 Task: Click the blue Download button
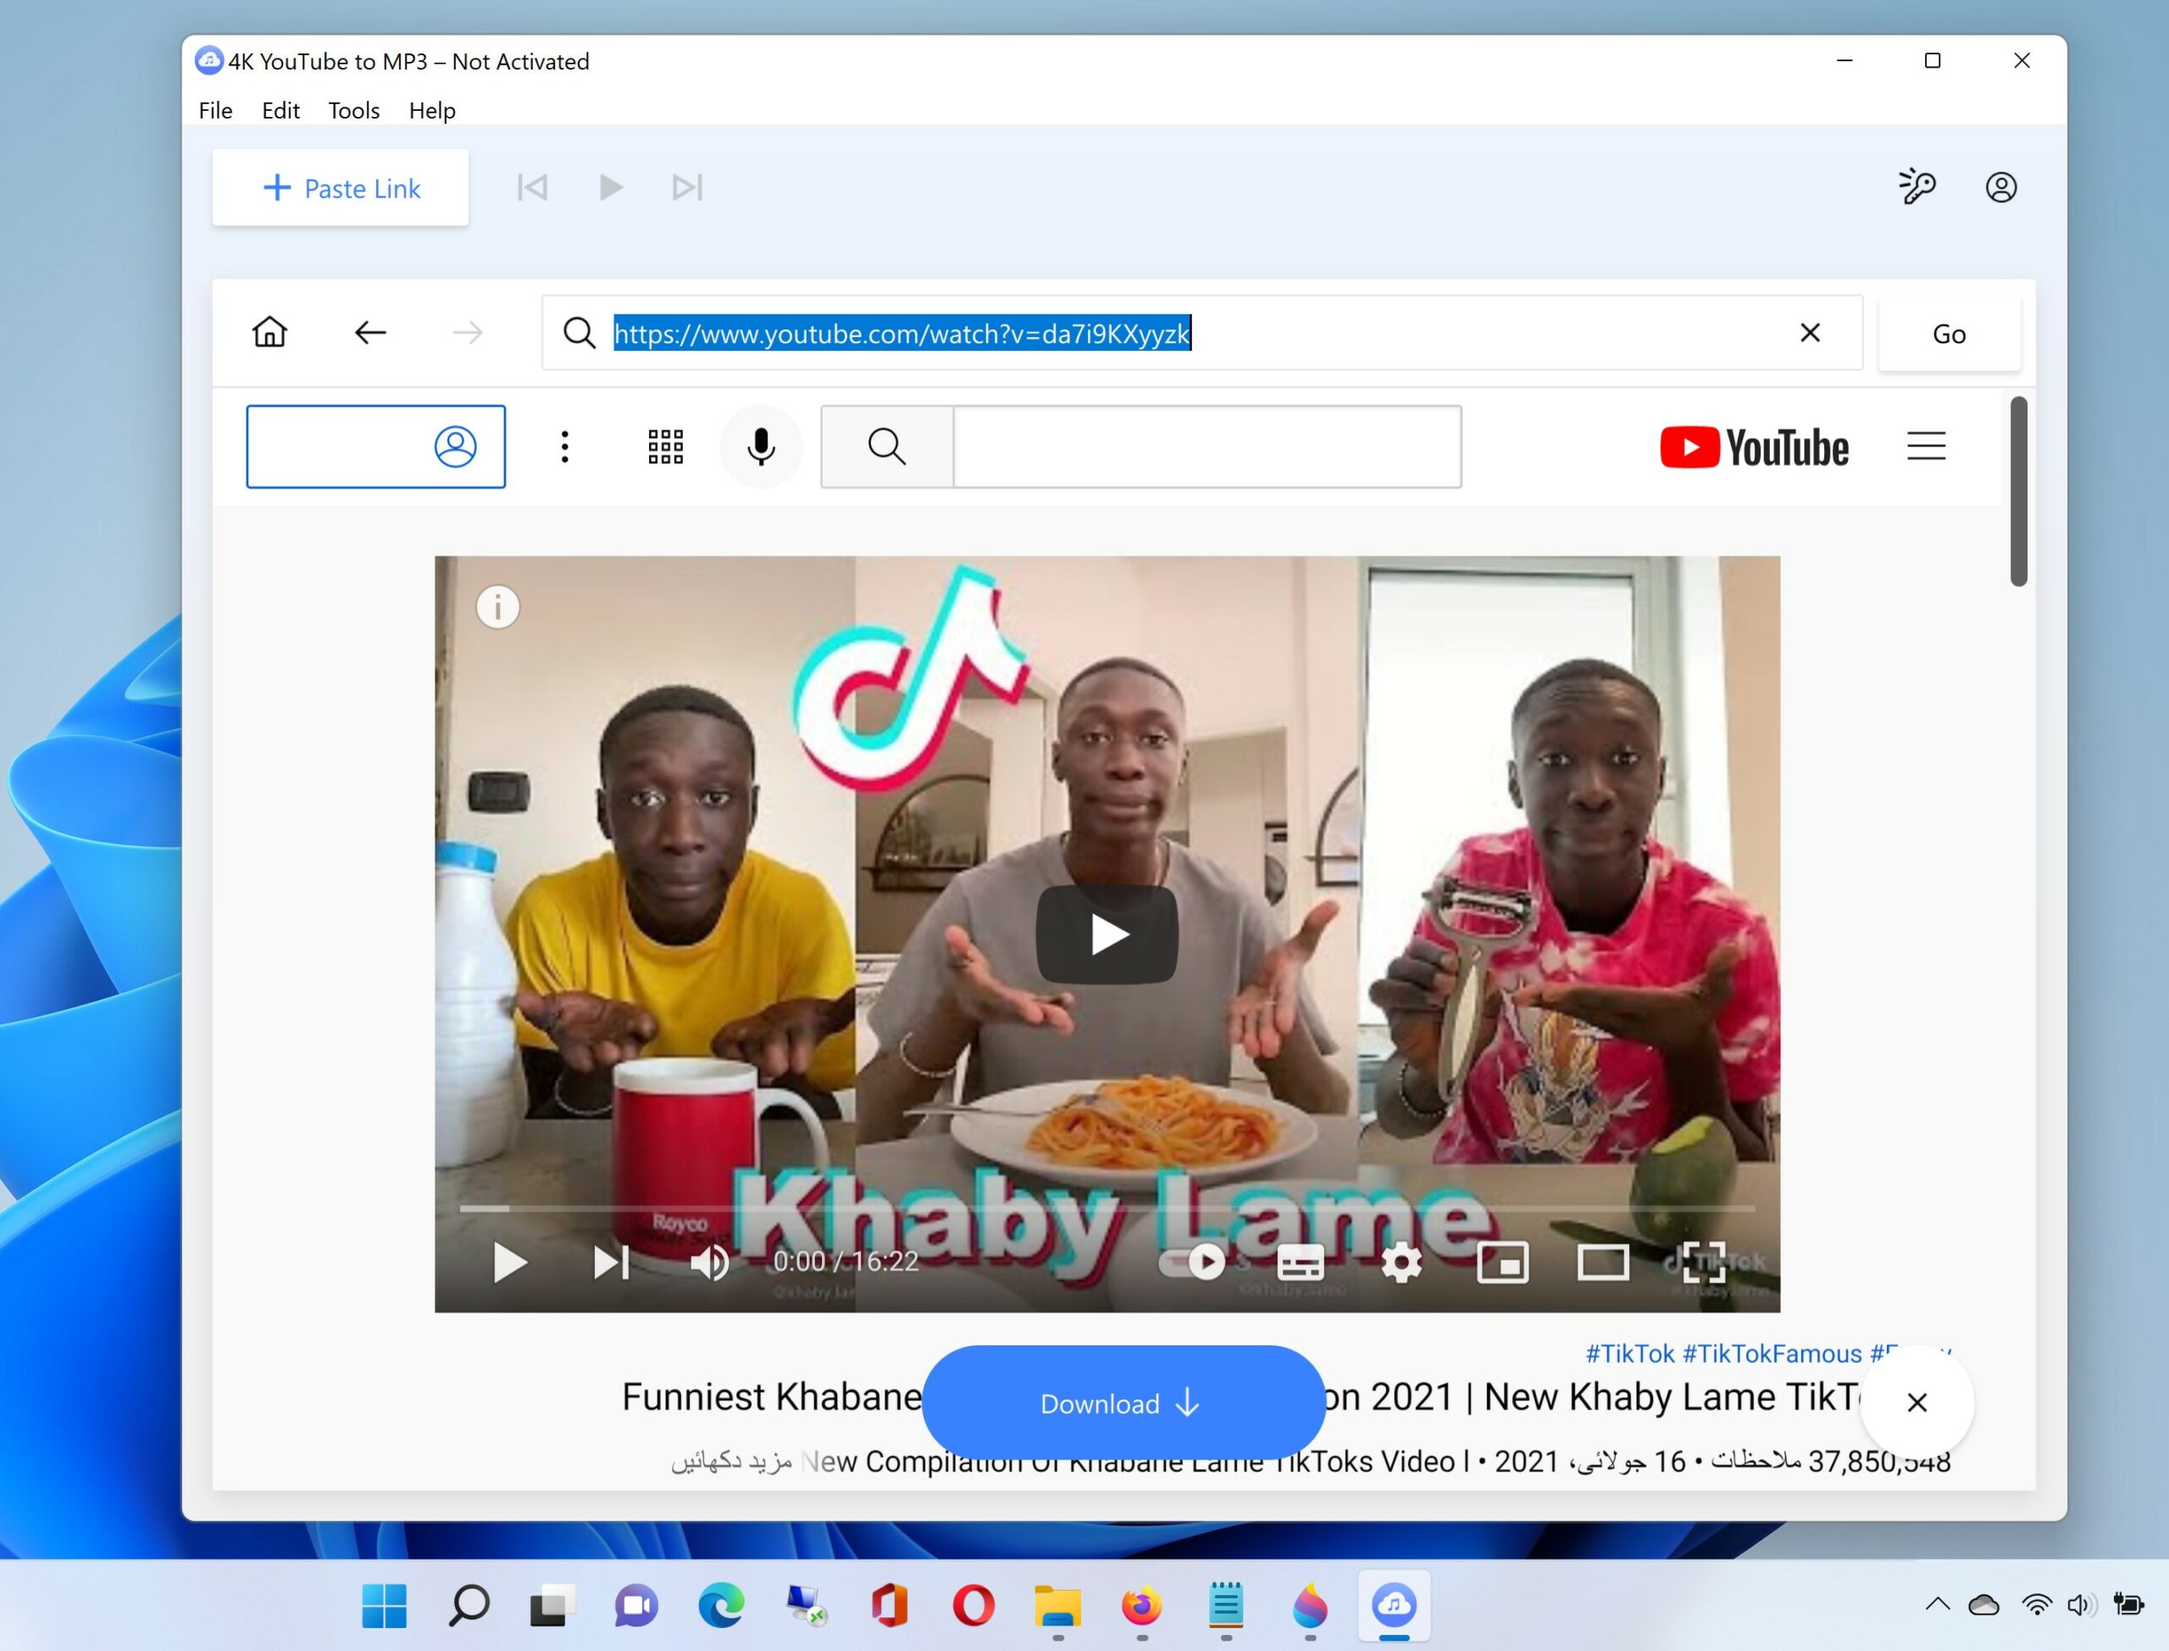pyautogui.click(x=1123, y=1402)
